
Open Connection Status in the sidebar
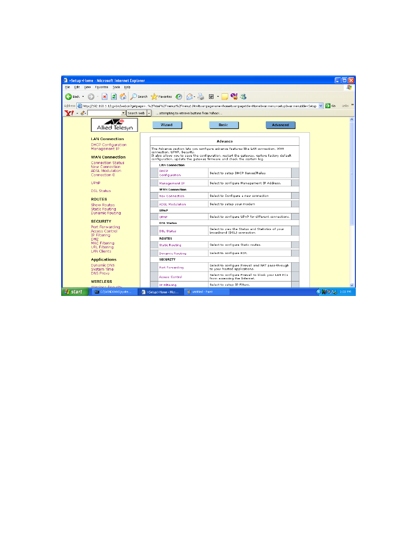click(108, 163)
